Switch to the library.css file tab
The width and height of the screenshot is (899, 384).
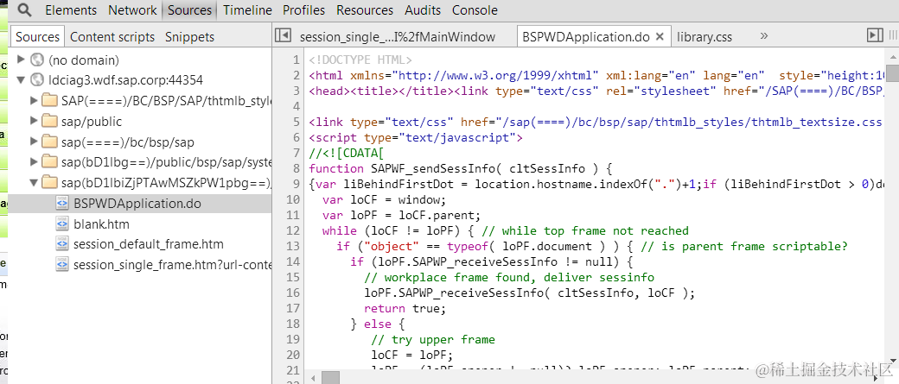pos(704,36)
